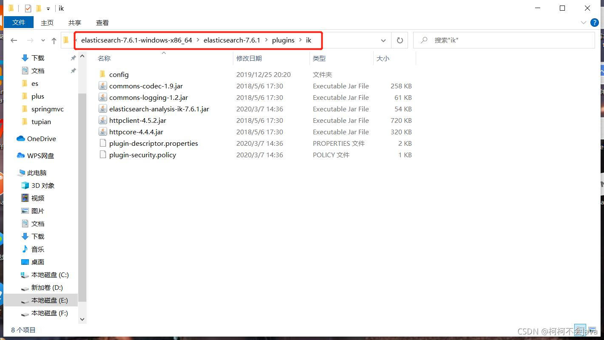Open pinned 下载 quick access folder
This screenshot has width=604, height=340.
coord(33,58)
